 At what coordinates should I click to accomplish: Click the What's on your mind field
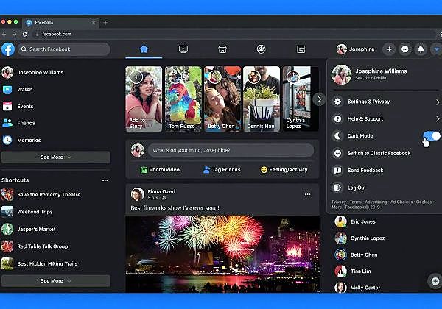[x=232, y=150]
